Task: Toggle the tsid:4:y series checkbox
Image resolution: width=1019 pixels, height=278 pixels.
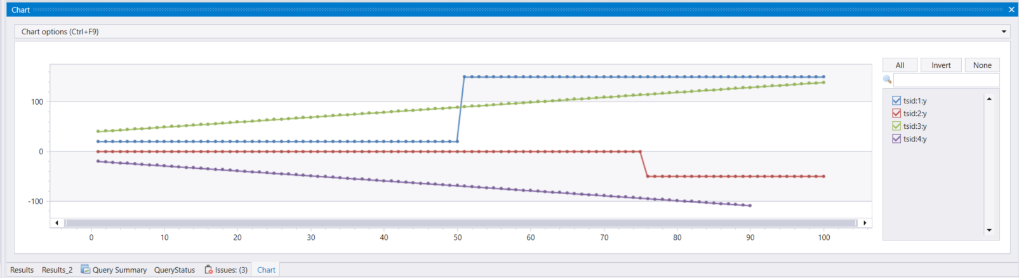Action: coord(896,138)
